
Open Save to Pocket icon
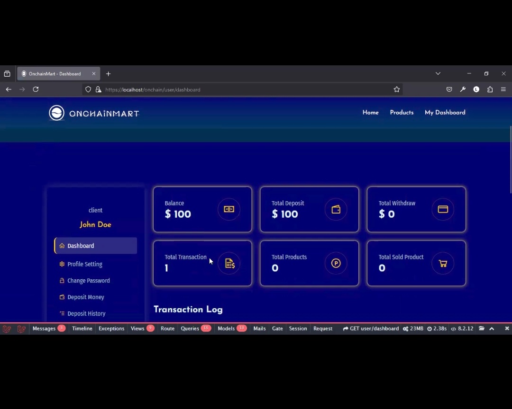tap(449, 89)
